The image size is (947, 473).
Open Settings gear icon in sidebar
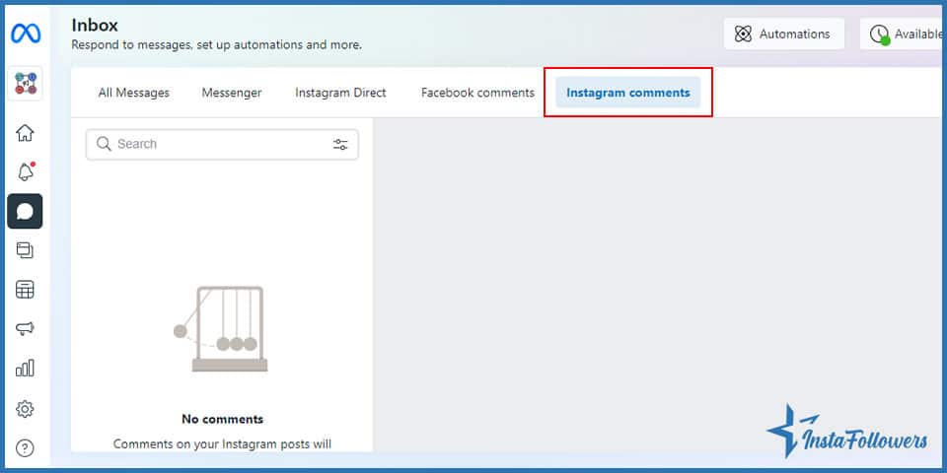[25, 410]
